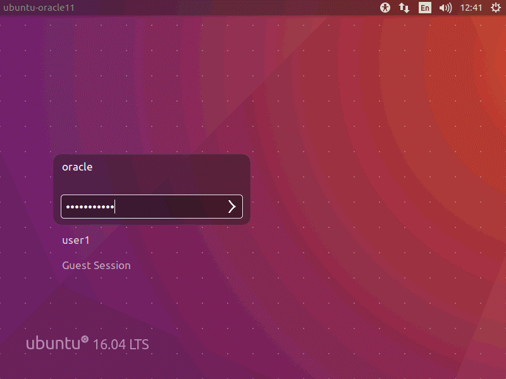Open the accessibility menu
The width and height of the screenshot is (506, 379).
point(385,8)
